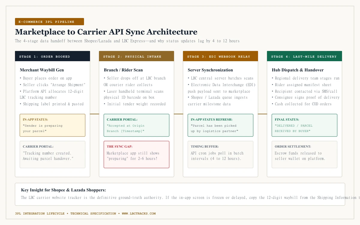360x225 pixels.
Task: Click the "IN-APP STATUS:" label in Stage 1
Action: (x=35, y=120)
